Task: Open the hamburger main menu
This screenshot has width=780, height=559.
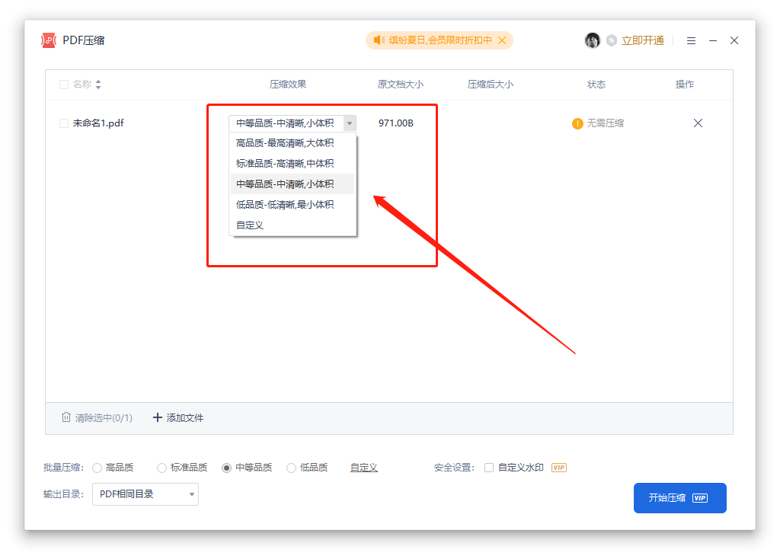Action: pyautogui.click(x=691, y=41)
